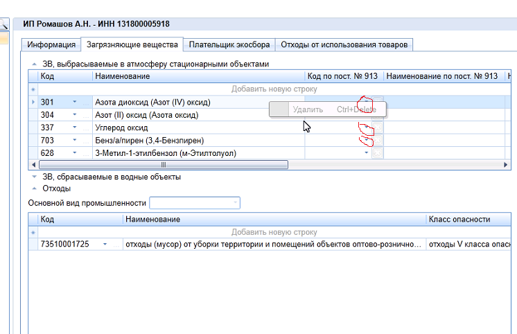This screenshot has height=334, width=517.
Task: Click the row indicator arrow beside code 301
Action: 33,103
